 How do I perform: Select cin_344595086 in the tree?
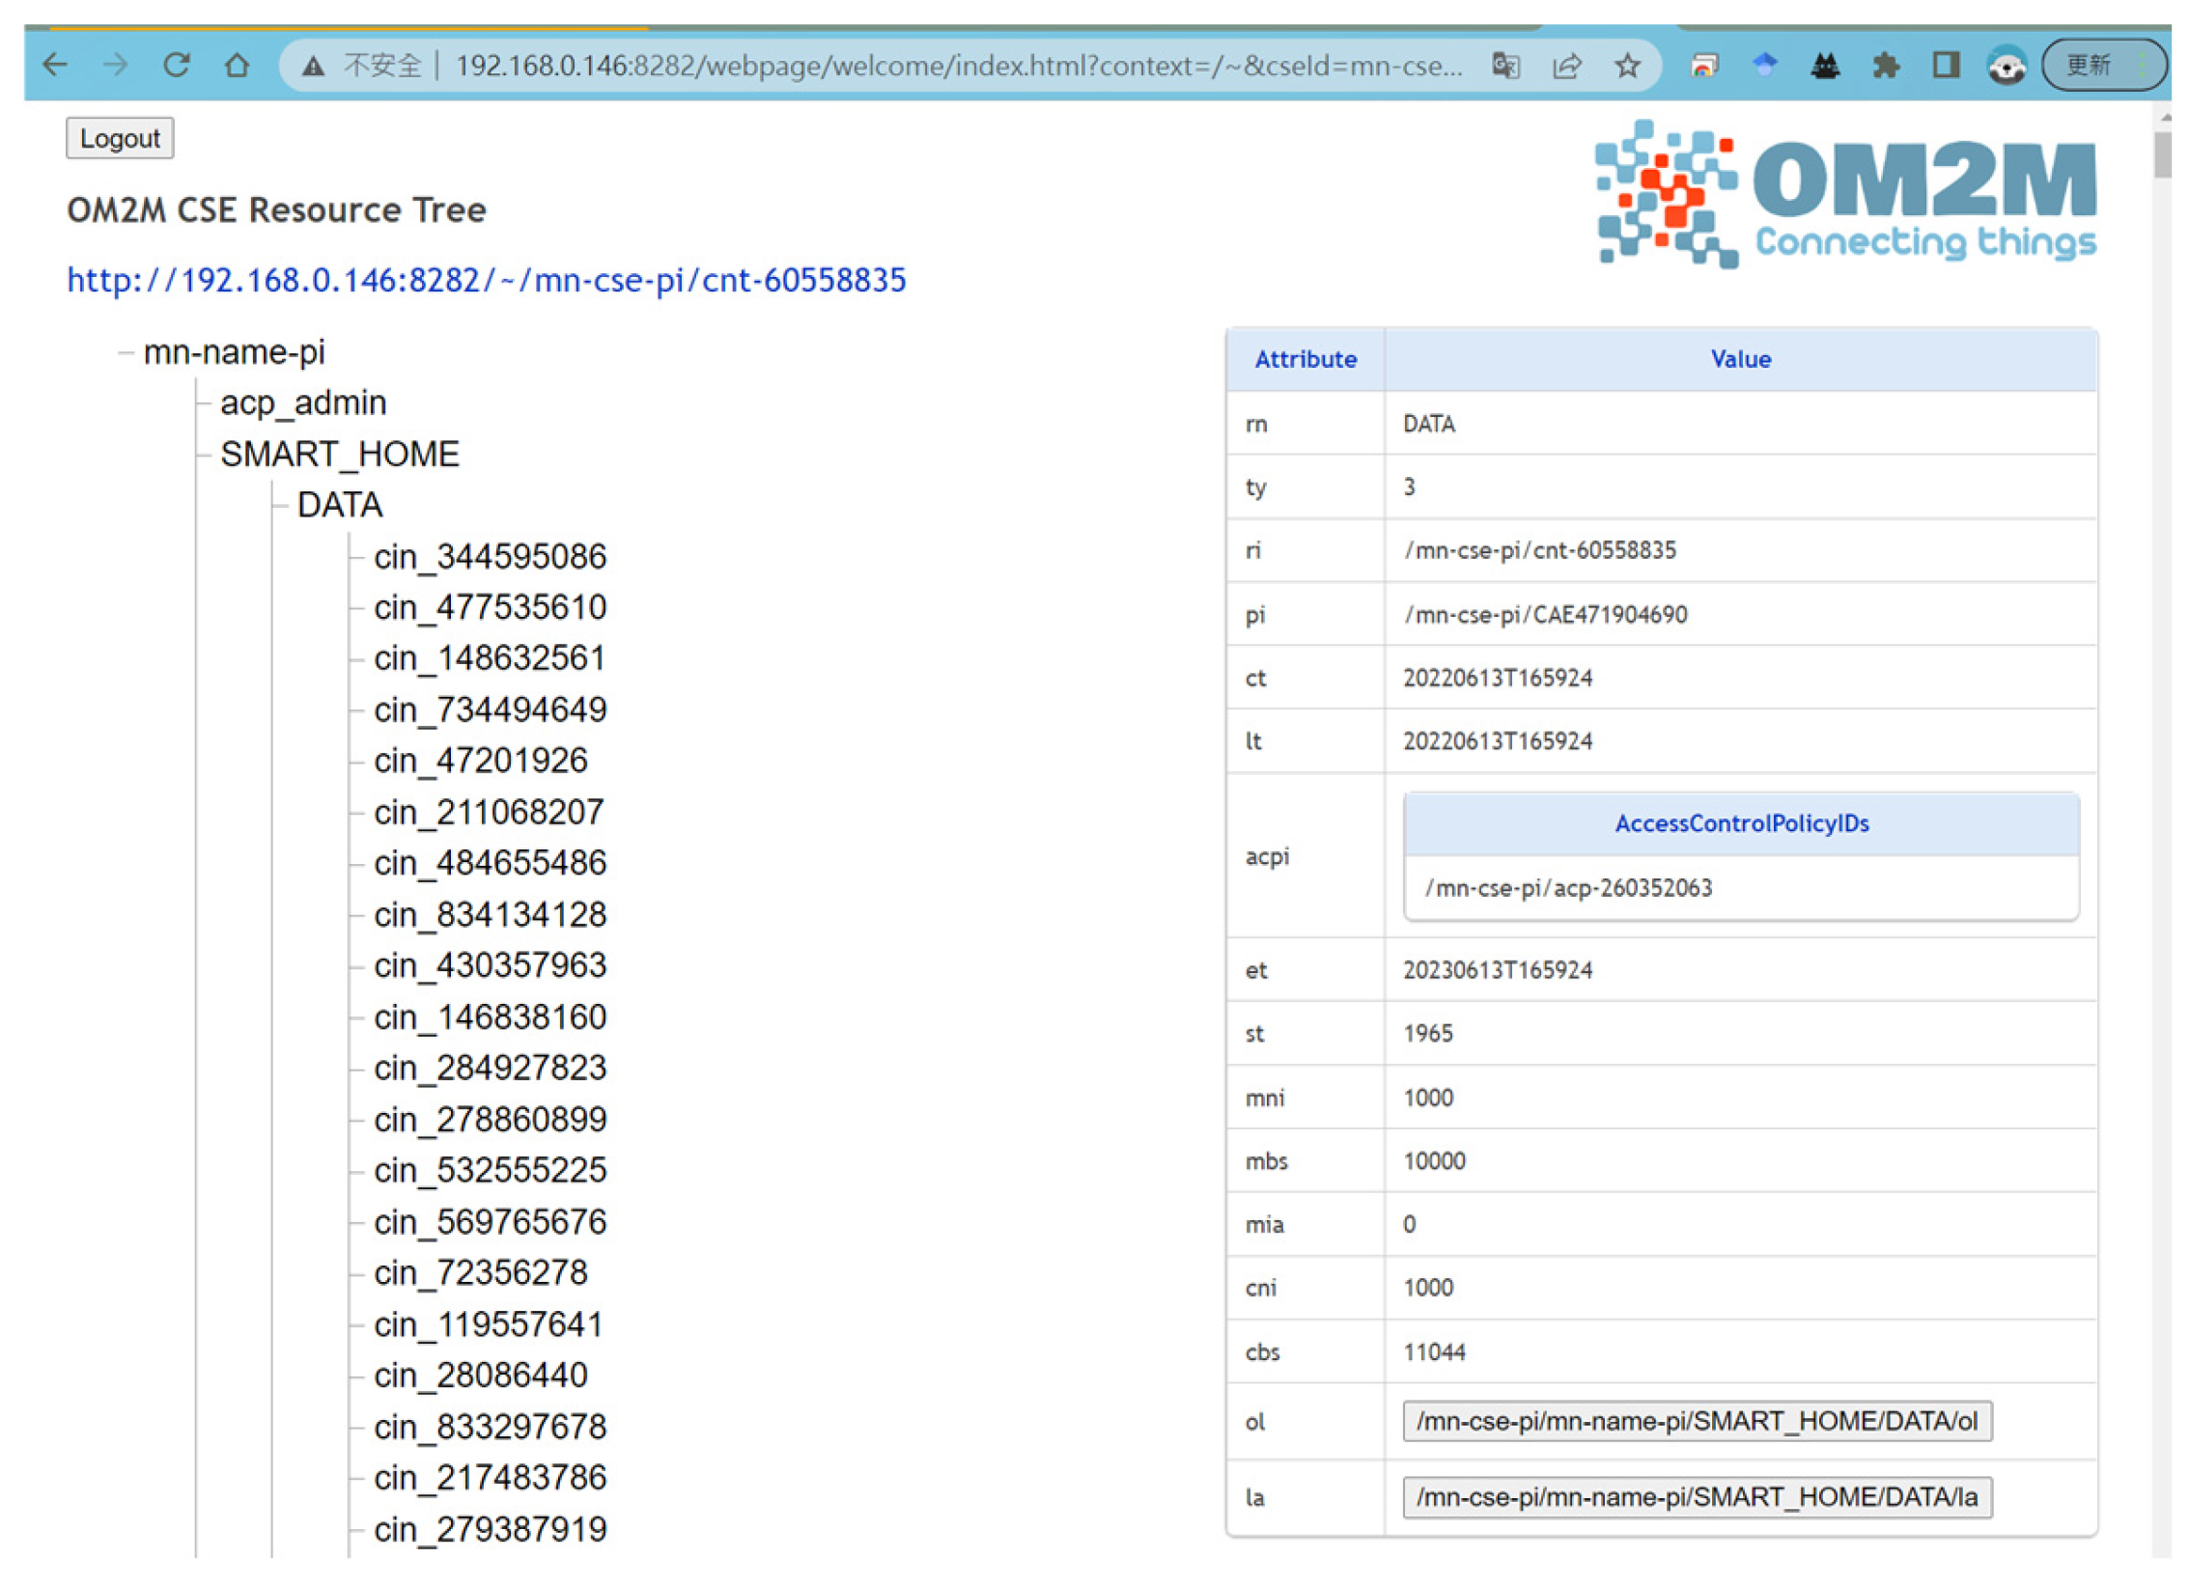(x=490, y=557)
